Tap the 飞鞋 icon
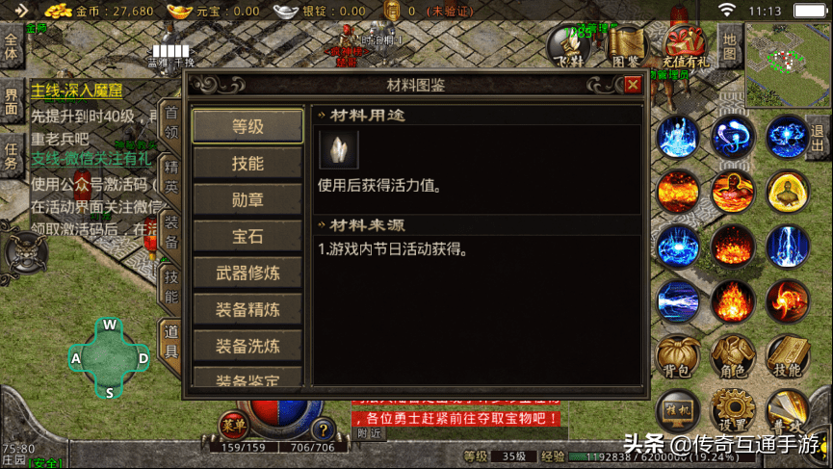Viewport: 833px width, 469px height. pyautogui.click(x=568, y=48)
